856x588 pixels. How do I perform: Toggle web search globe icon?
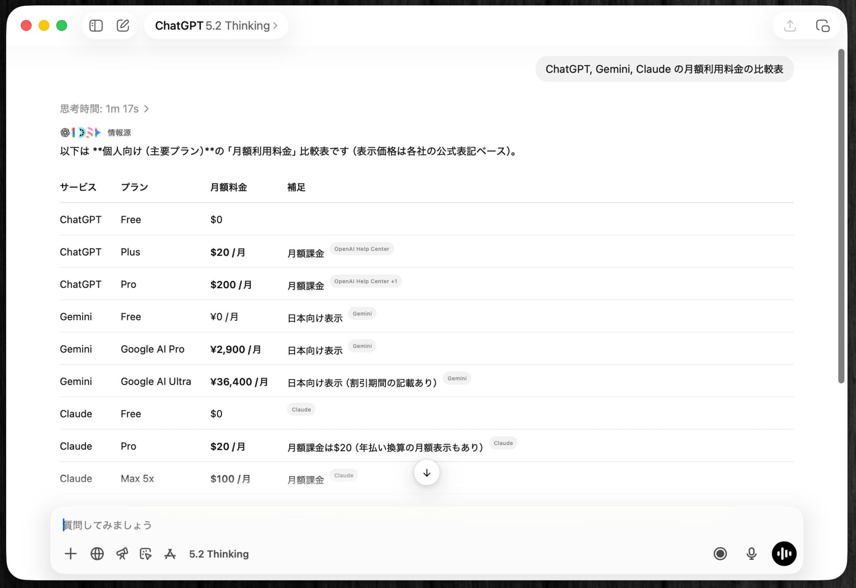97,554
